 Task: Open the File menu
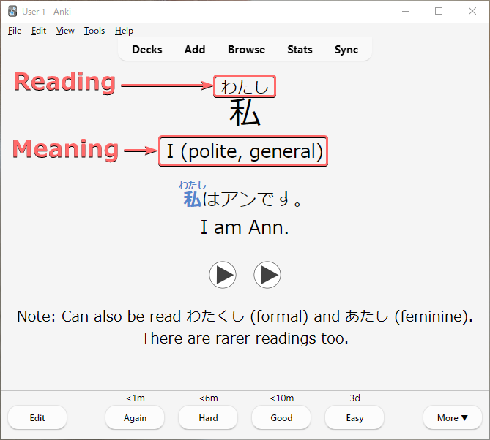coord(15,31)
